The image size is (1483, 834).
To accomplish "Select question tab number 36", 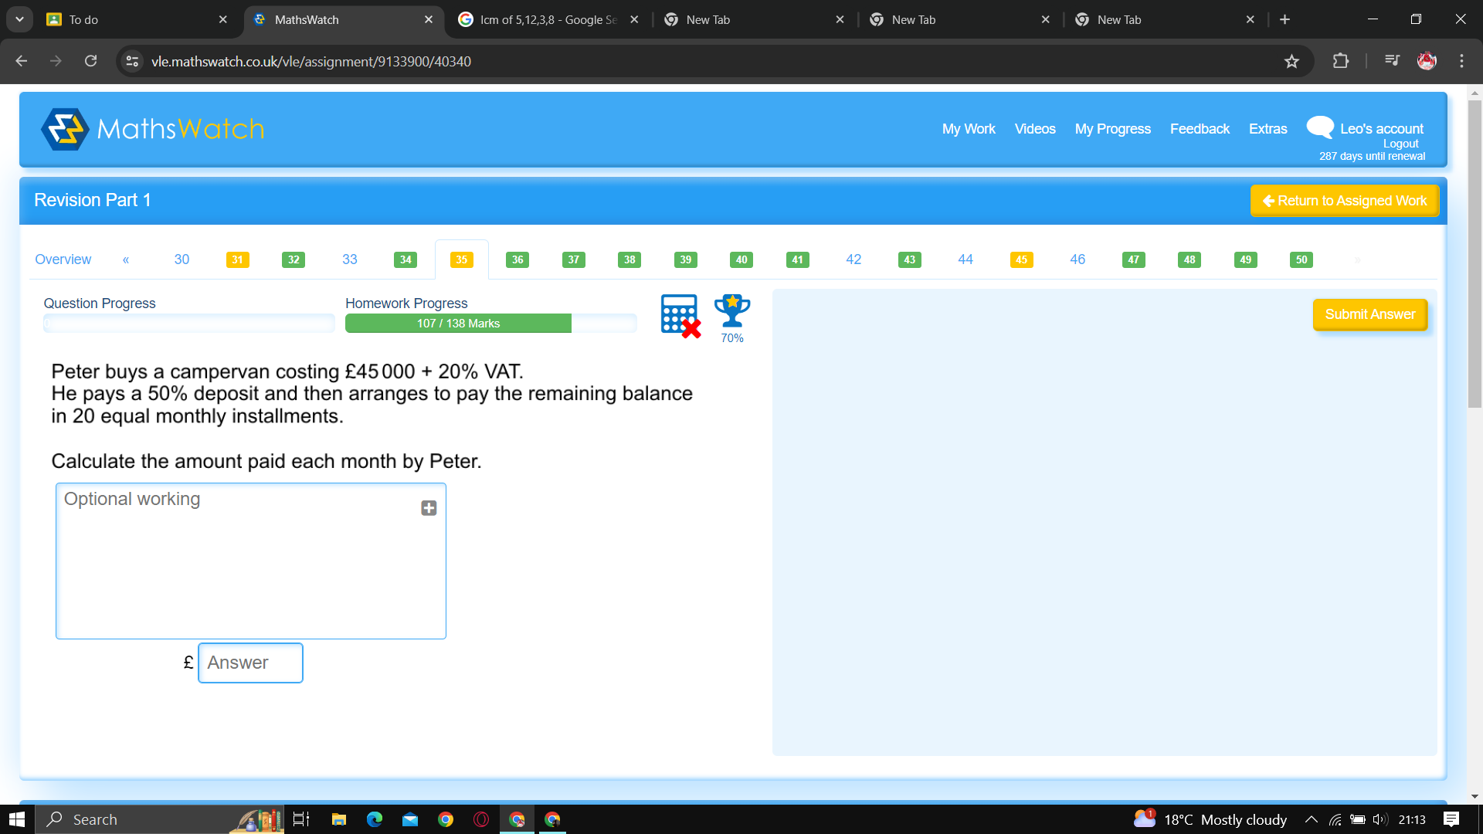I will pyautogui.click(x=518, y=259).
